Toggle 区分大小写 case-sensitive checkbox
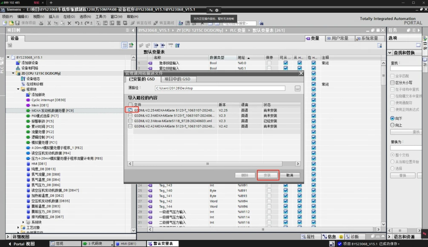The image size is (428, 247). (392, 83)
